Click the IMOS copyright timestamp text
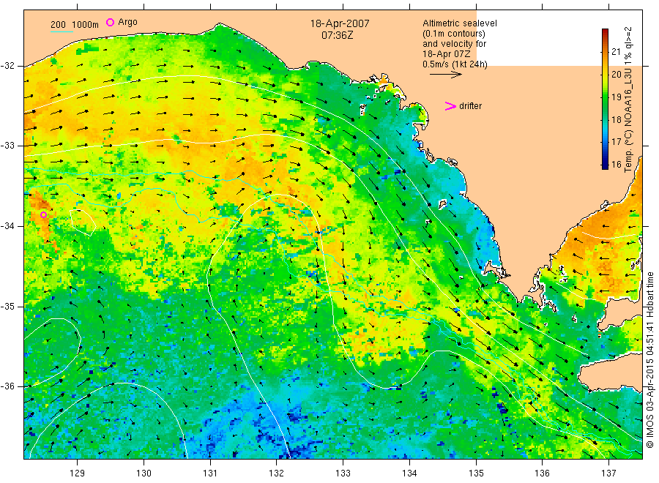The height and width of the screenshot is (483, 659). click(649, 359)
